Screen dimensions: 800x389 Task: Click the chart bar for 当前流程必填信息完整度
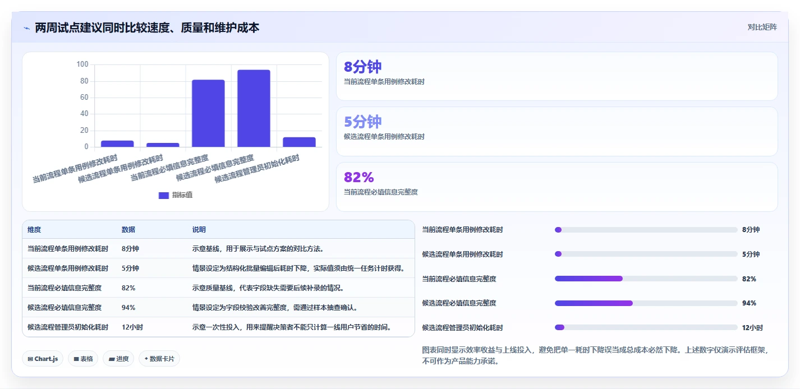tap(208, 113)
